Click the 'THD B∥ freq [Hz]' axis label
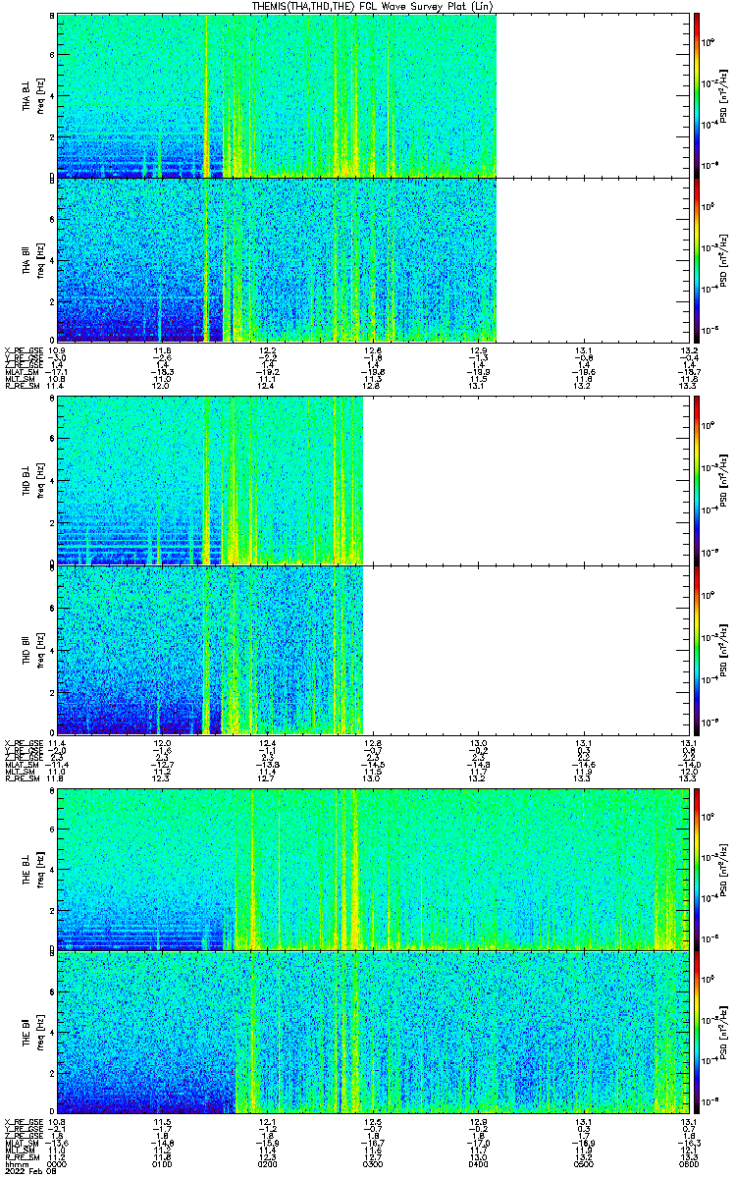 click(32, 650)
